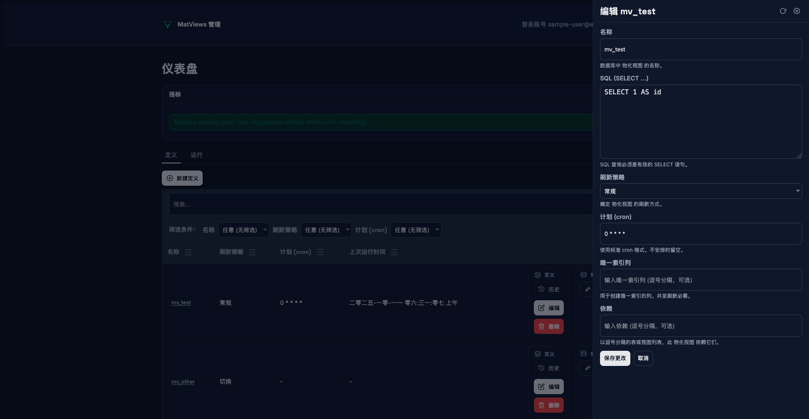Switch to the 运行 tab

click(x=196, y=155)
